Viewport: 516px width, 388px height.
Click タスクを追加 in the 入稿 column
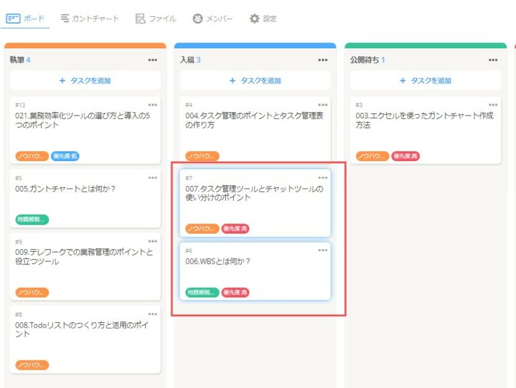tap(255, 81)
